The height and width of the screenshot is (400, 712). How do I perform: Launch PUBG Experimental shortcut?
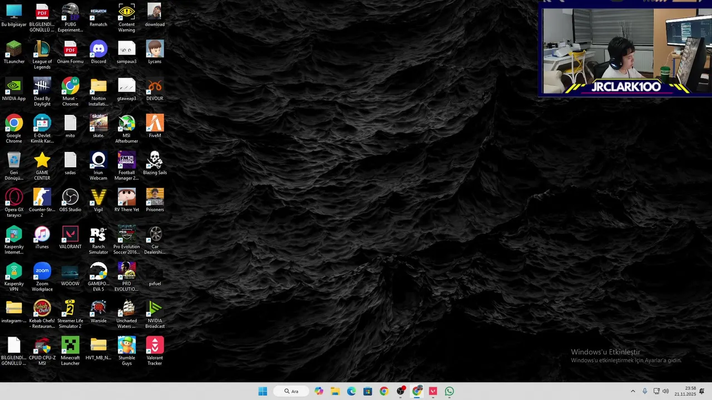click(x=70, y=18)
